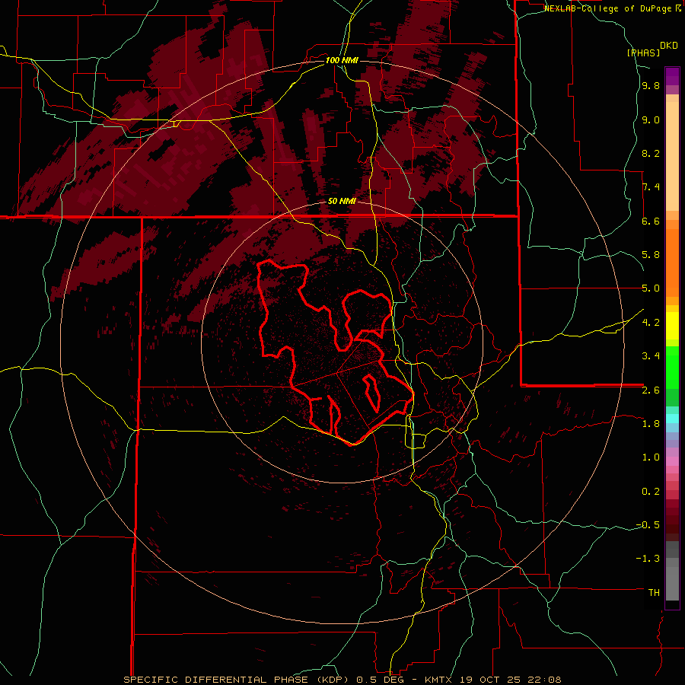This screenshot has width=685, height=685.
Task: Click the 2.6 value on color scale
Action: pyautogui.click(x=651, y=390)
